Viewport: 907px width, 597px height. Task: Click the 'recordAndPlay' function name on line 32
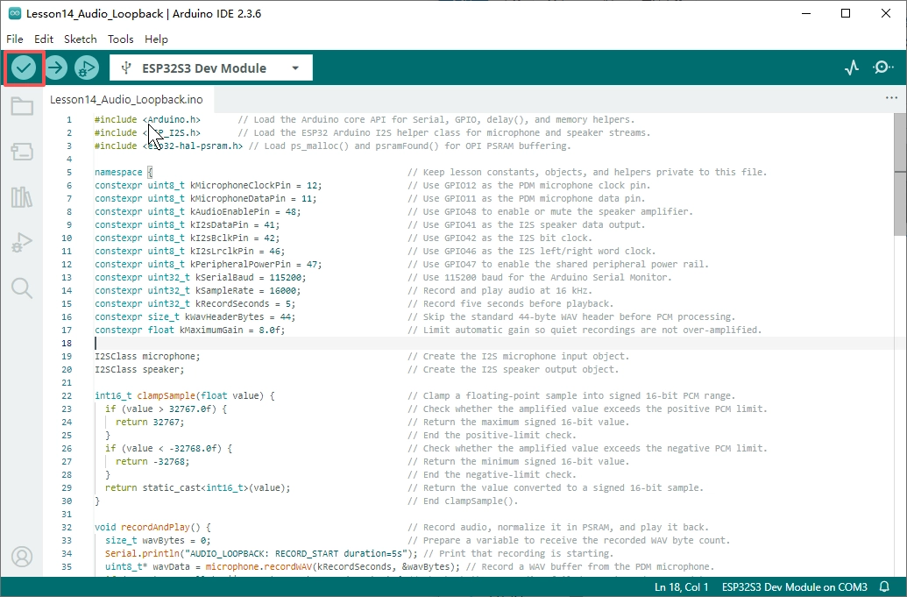[x=156, y=527]
